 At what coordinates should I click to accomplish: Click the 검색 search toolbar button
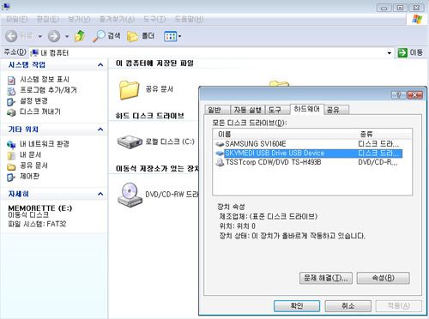pyautogui.click(x=106, y=36)
